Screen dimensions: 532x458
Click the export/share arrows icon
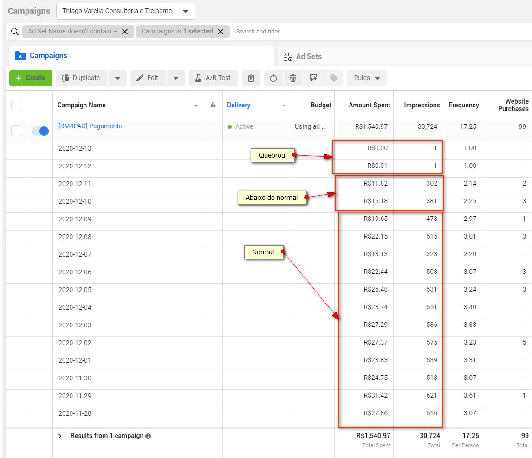coord(313,78)
